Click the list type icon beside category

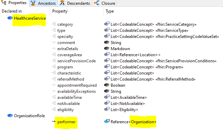coord(107,24)
